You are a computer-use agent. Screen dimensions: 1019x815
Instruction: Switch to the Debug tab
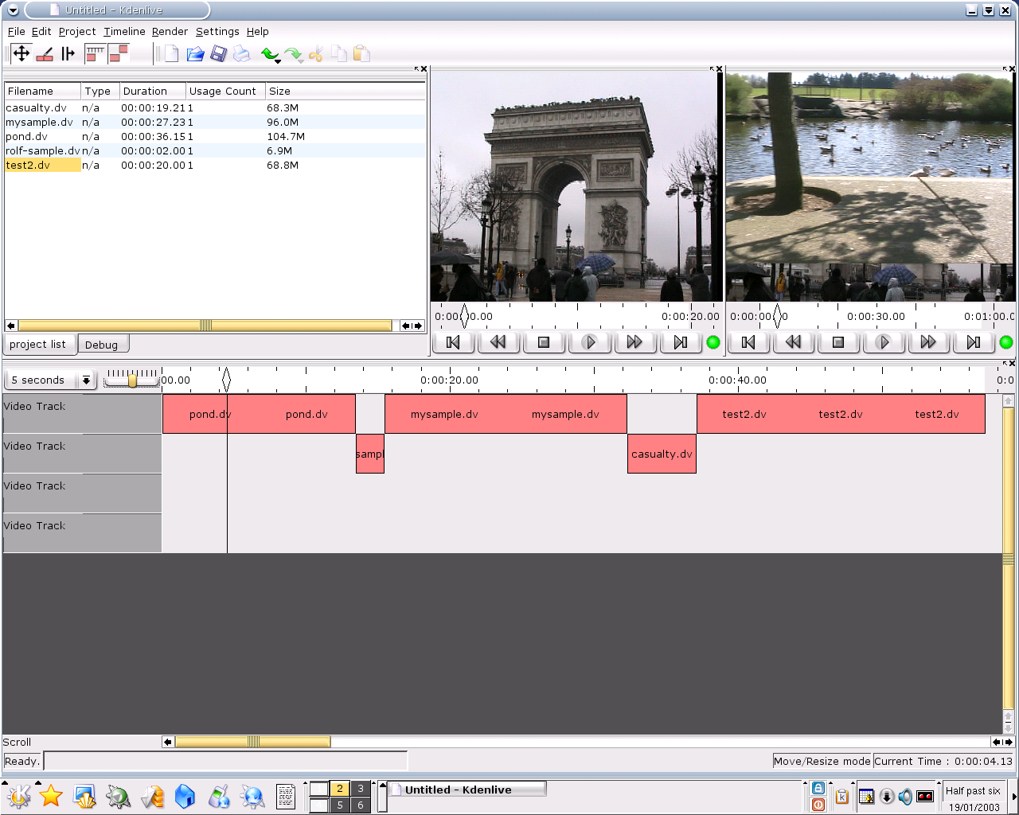pos(102,345)
